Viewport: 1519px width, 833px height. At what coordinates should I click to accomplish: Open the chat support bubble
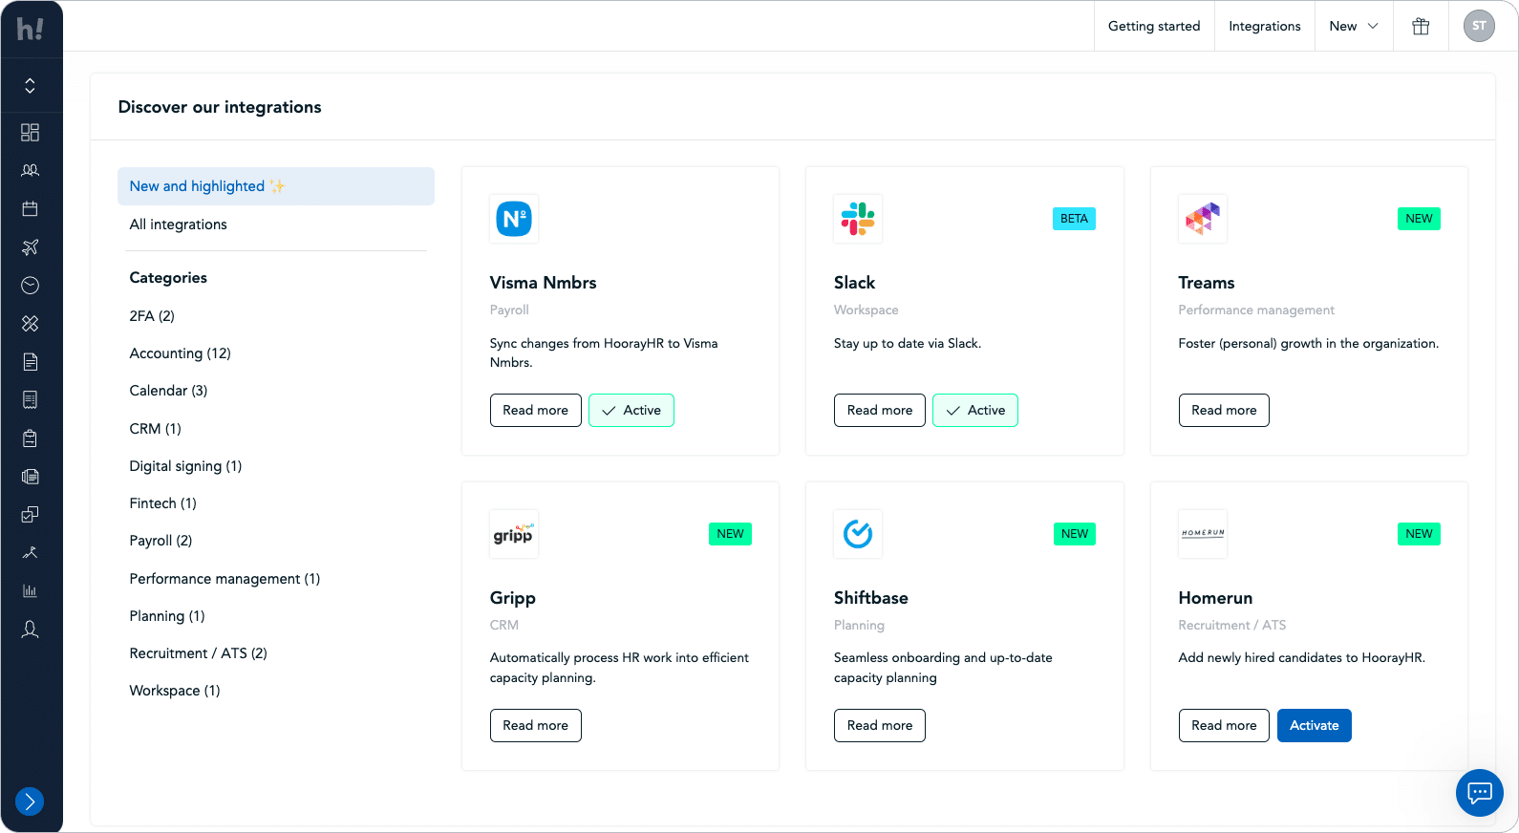(1479, 792)
